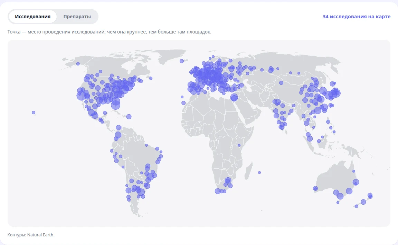Click the western China isolated dot
The height and width of the screenshot is (245, 398).
(x=281, y=83)
